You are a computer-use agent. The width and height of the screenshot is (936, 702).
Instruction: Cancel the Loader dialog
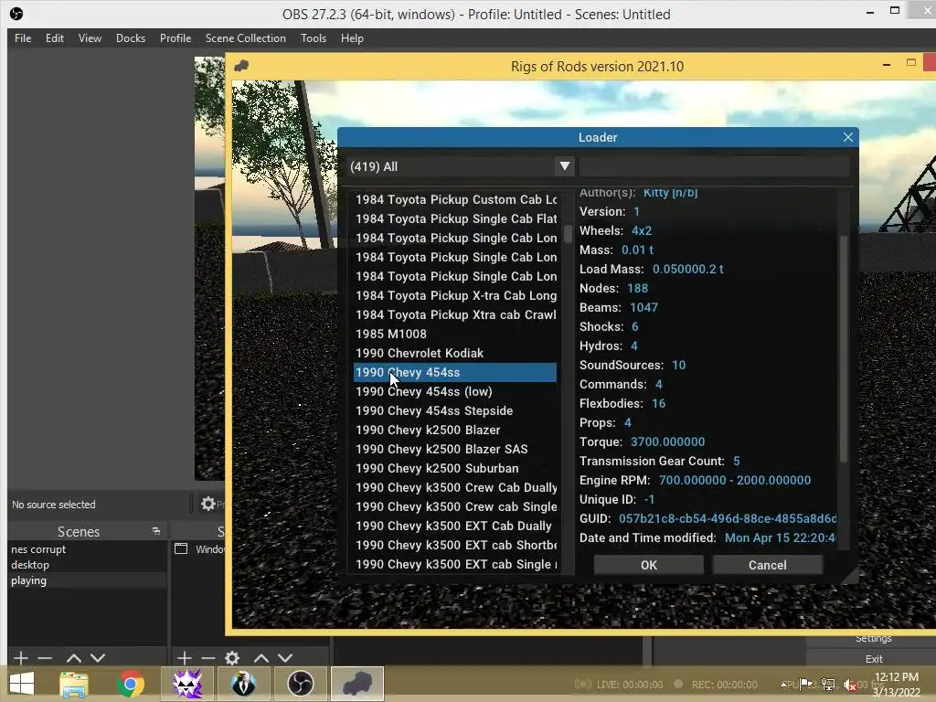pyautogui.click(x=767, y=565)
